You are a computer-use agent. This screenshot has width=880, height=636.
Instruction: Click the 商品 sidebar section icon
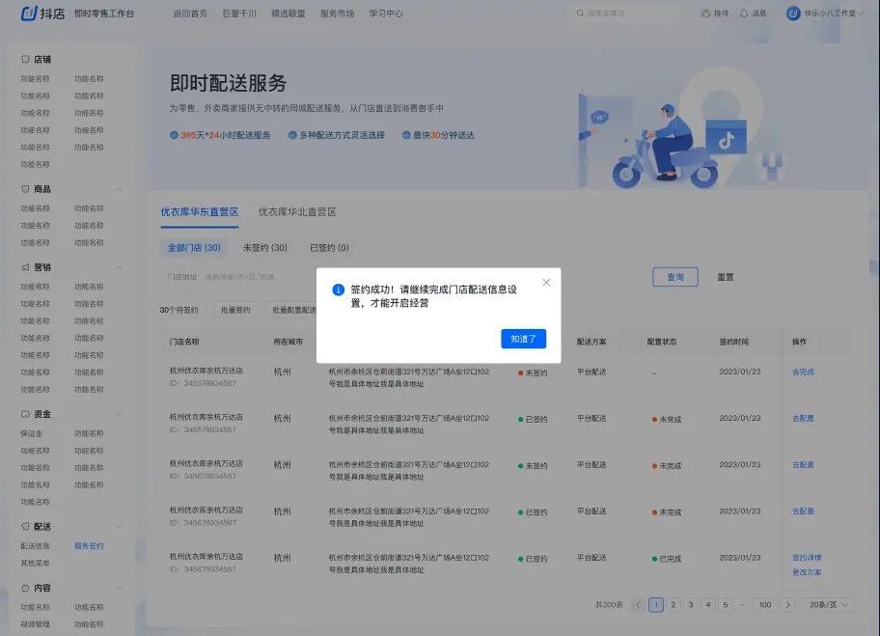[25, 189]
